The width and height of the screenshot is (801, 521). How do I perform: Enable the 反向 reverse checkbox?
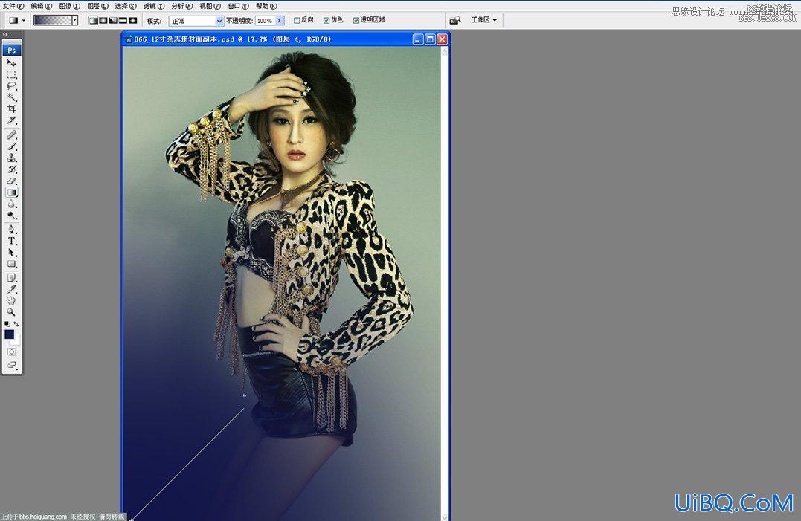click(x=297, y=20)
